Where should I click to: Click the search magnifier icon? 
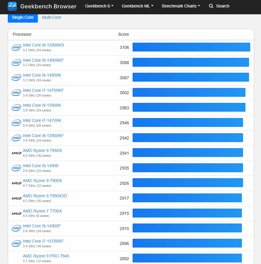(211, 6)
